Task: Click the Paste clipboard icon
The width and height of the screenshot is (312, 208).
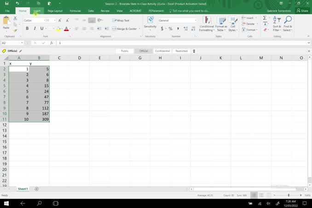Action: point(6,21)
